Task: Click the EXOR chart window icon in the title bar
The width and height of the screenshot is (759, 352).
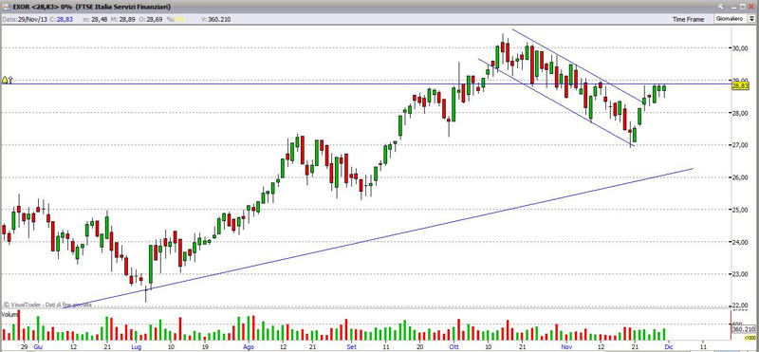Action: pos(6,7)
